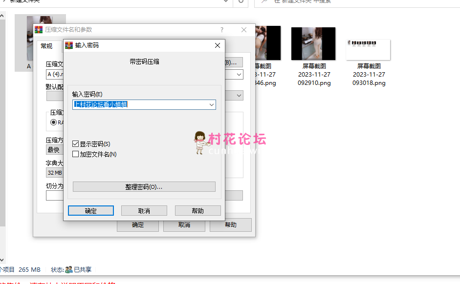Enable the 加密文件名 checkbox

click(x=75, y=154)
